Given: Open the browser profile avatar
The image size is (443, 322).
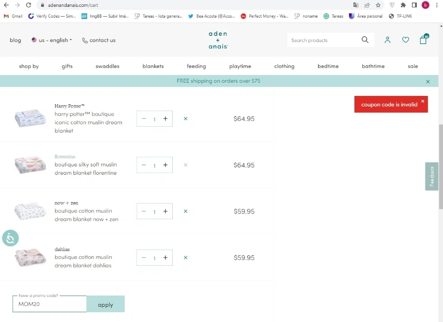Looking at the screenshot, I should (425, 5).
